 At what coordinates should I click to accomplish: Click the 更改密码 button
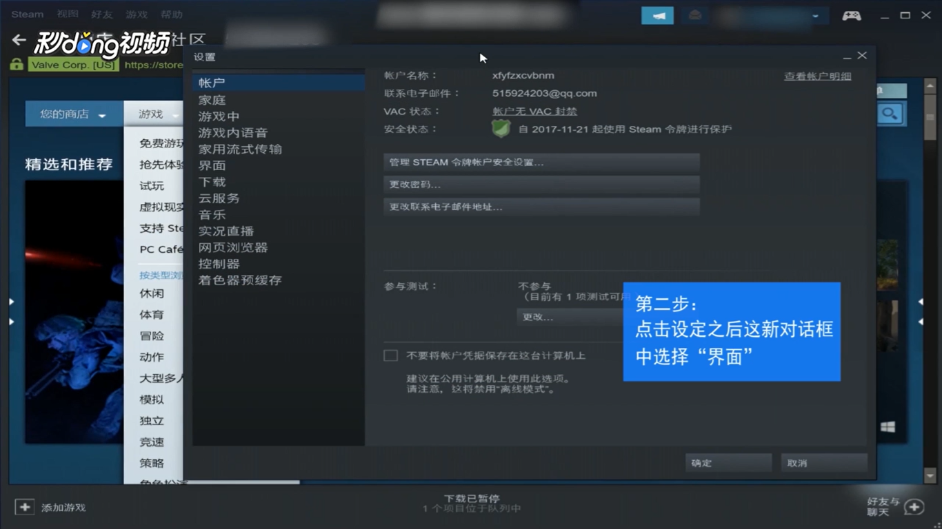(541, 184)
